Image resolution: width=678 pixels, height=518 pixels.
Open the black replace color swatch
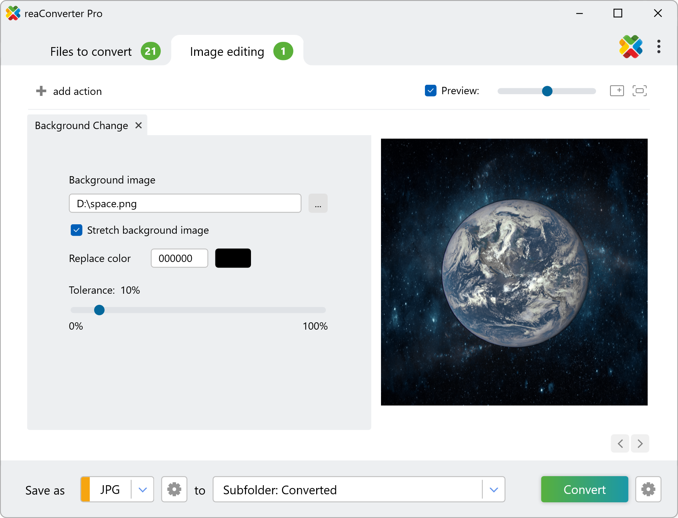tap(233, 258)
